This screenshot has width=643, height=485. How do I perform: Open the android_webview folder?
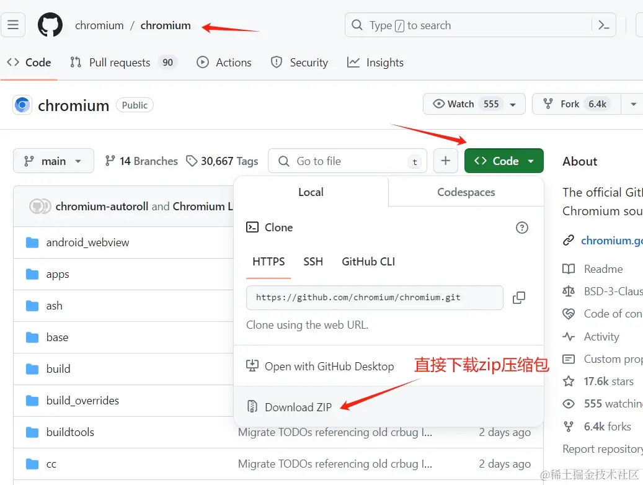coord(88,242)
